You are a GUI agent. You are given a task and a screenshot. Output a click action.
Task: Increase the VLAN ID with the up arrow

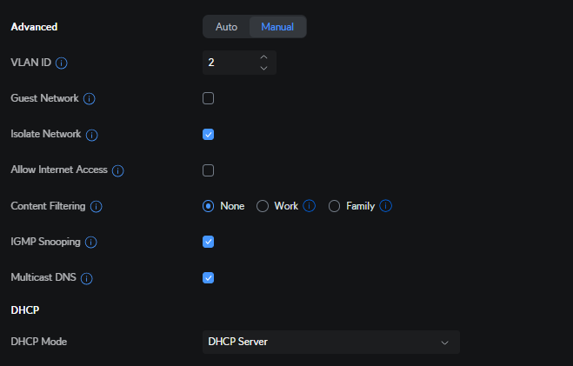coord(264,57)
